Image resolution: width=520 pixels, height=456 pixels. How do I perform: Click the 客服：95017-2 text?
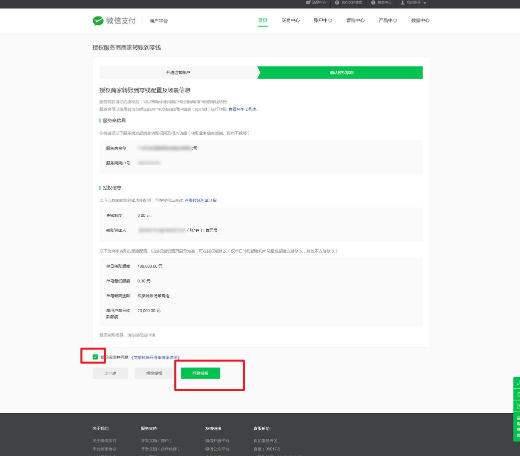click(267, 449)
